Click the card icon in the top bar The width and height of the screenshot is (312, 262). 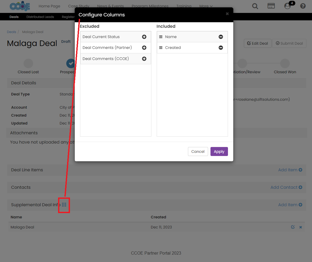pyautogui.click(x=271, y=6)
